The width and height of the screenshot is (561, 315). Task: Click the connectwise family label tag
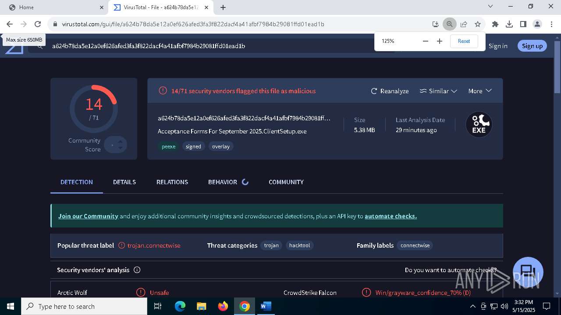(x=415, y=245)
